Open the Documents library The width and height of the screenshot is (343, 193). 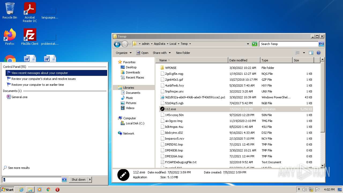131,93
